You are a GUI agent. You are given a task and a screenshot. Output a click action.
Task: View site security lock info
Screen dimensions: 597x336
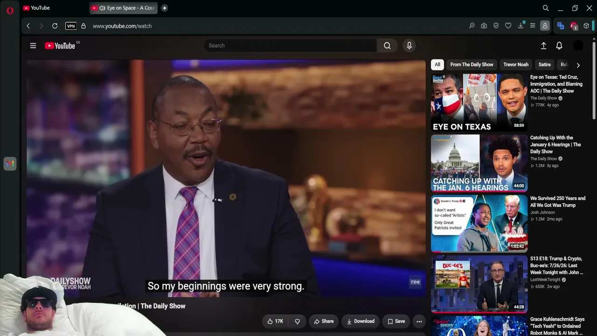coord(83,26)
